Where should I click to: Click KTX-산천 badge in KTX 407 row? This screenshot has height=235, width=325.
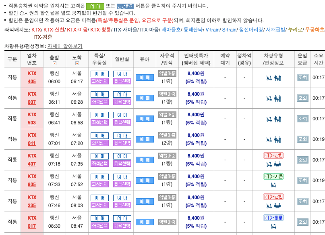pos(273,155)
